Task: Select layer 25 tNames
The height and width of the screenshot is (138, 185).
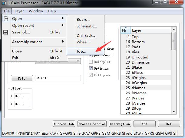Action: tap(146, 88)
